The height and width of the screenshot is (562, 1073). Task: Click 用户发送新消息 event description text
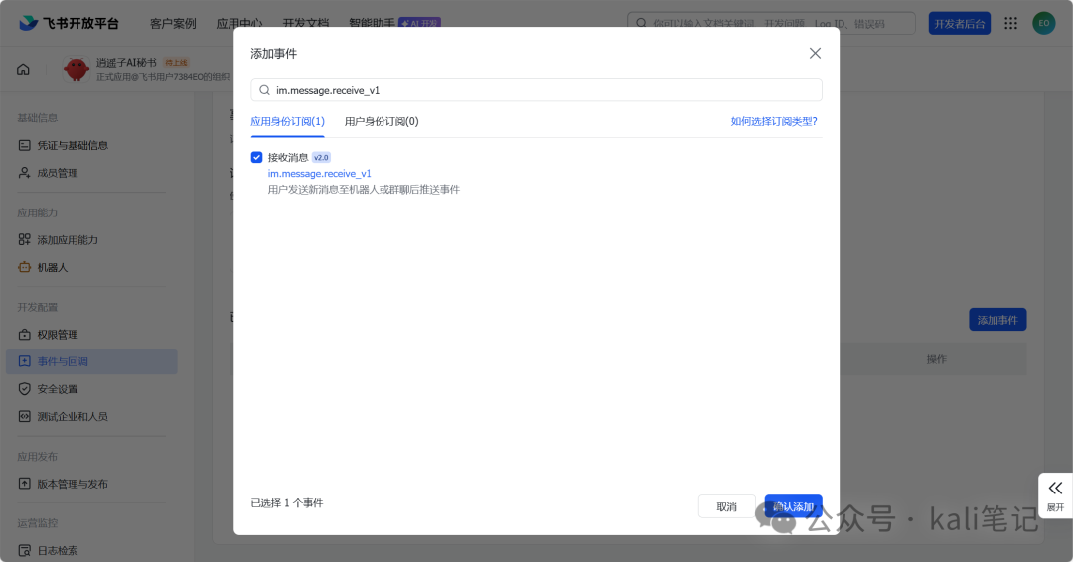(364, 190)
